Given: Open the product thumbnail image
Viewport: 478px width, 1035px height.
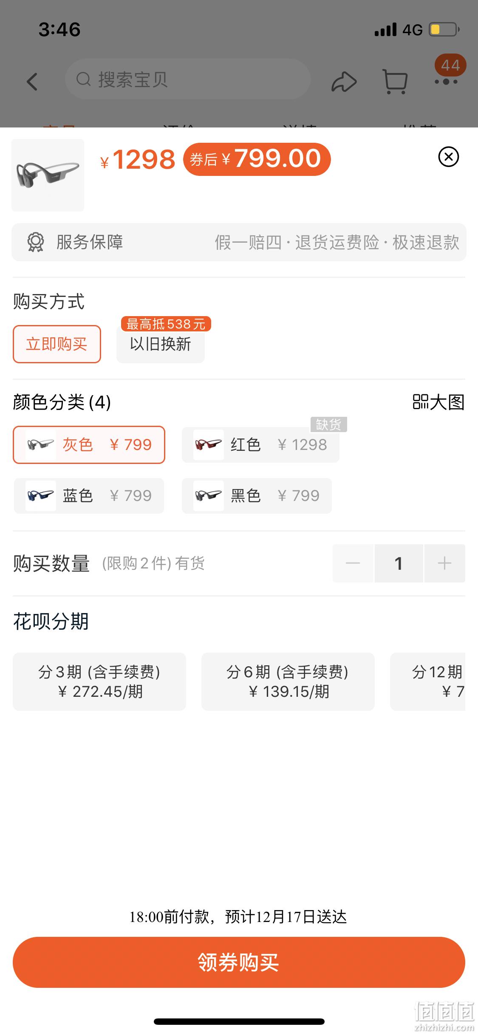Looking at the screenshot, I should tap(48, 175).
